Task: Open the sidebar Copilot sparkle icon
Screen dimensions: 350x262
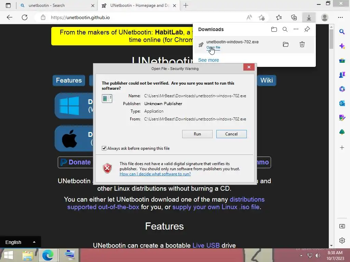Action: tap(342, 46)
